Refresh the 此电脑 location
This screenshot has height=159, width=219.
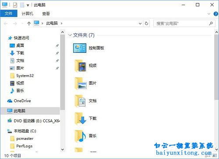[146, 24]
